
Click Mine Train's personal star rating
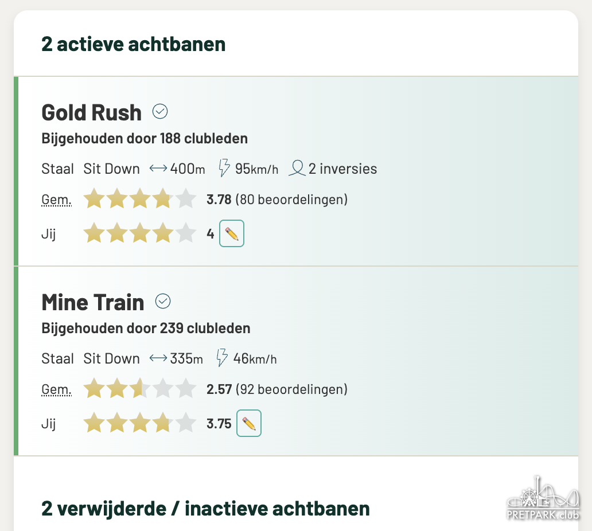pyautogui.click(x=140, y=424)
